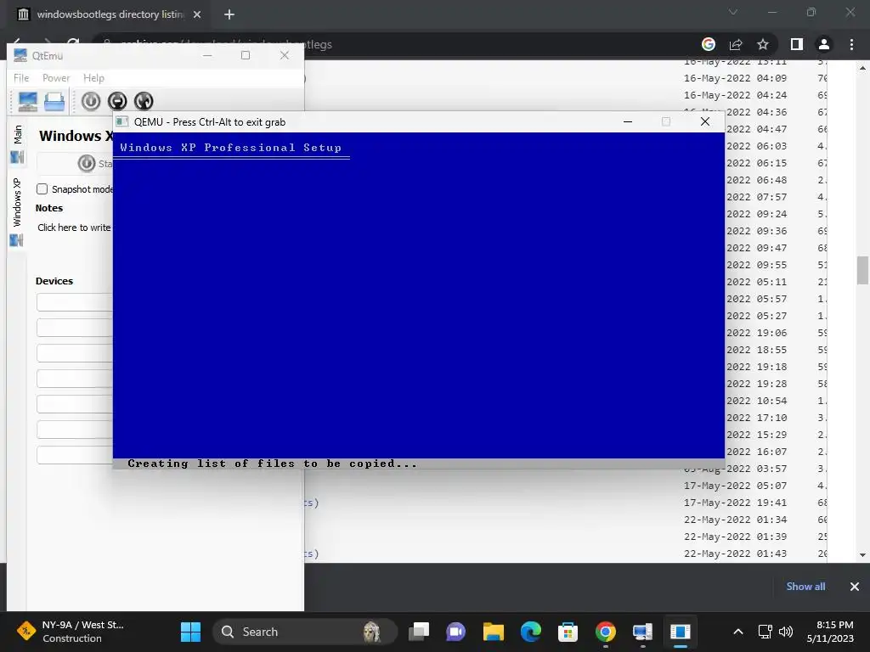Minimize the QtEmu window
Viewport: 870px width, 652px height.
pyautogui.click(x=207, y=55)
